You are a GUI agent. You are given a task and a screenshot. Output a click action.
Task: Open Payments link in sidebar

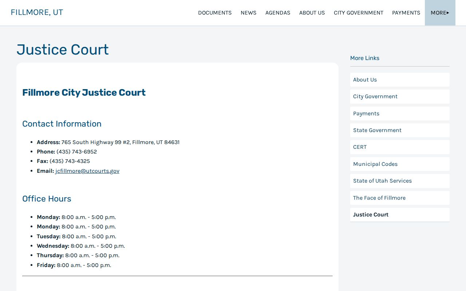[400, 113]
